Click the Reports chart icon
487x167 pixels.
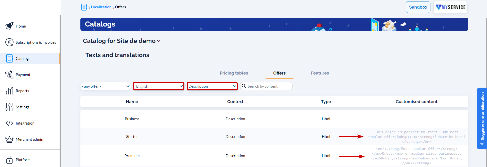tap(9, 91)
